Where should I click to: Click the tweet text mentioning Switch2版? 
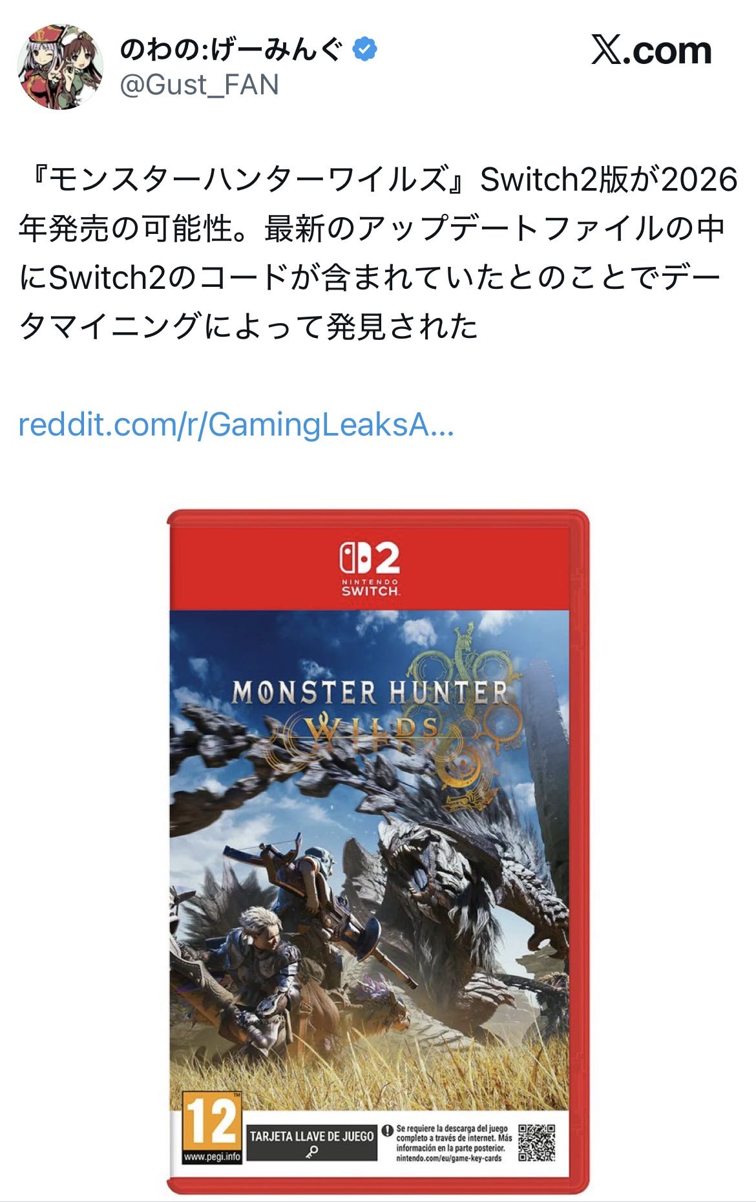[x=378, y=252]
